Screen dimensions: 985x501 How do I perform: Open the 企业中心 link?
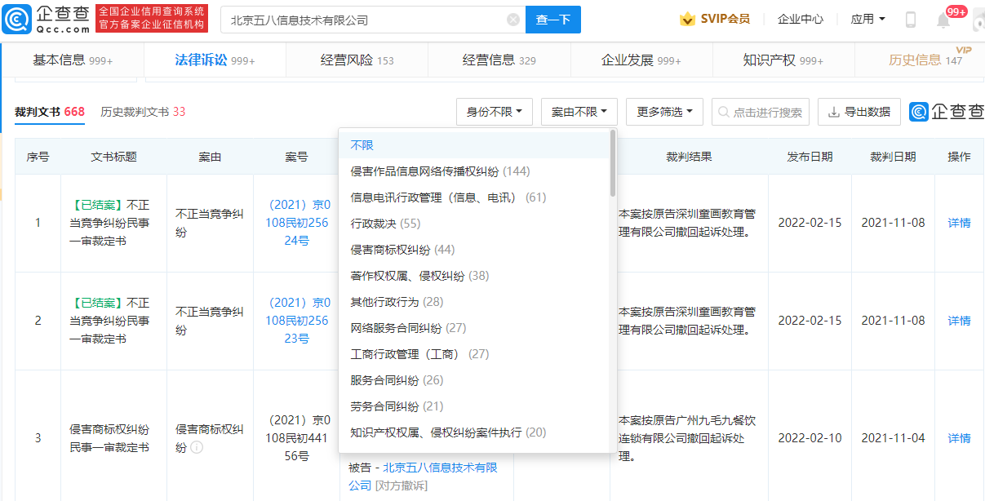click(x=801, y=19)
